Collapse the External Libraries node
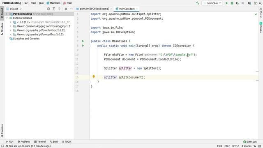This screenshot has height=148, width=263. [7, 18]
